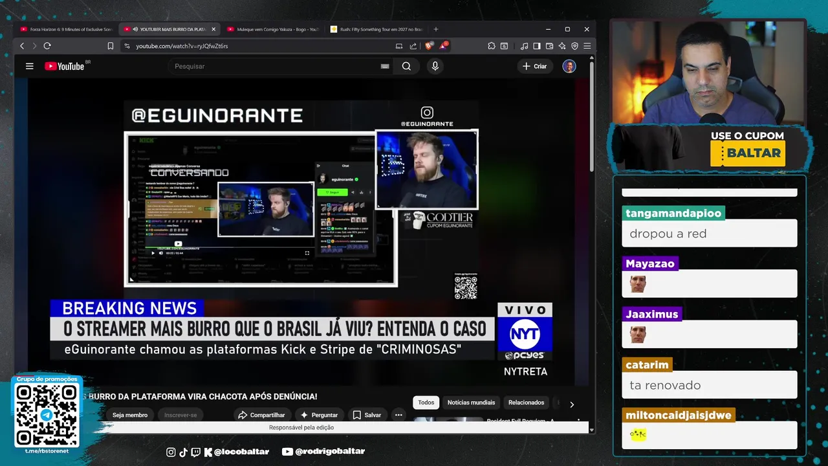Toggle the browser sidebar panel

(537, 46)
